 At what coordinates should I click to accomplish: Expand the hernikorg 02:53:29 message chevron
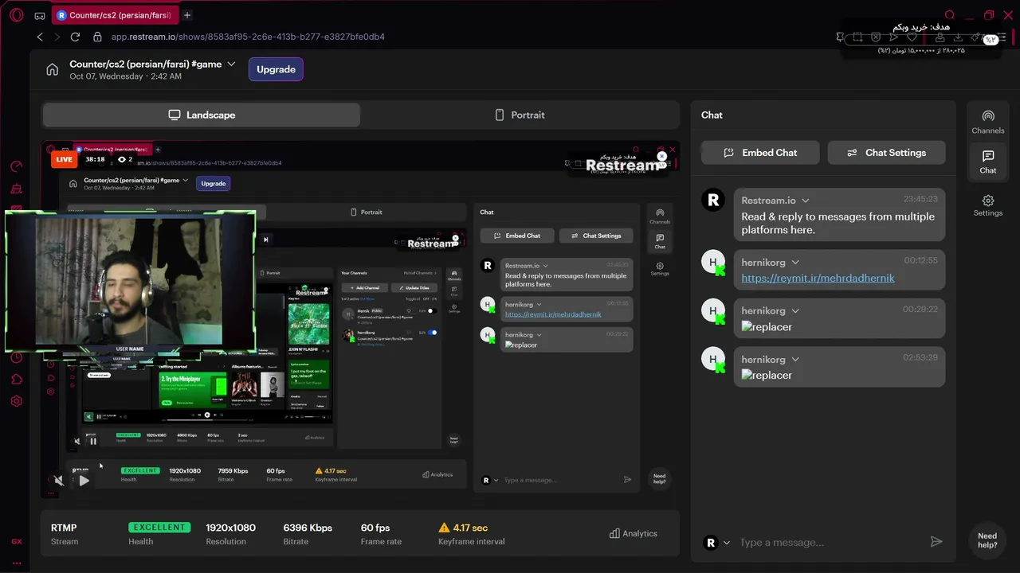[795, 359]
